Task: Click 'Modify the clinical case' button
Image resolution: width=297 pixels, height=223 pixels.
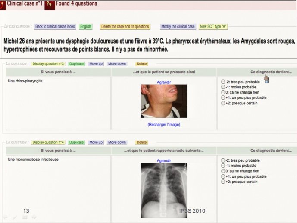Action: (178, 27)
